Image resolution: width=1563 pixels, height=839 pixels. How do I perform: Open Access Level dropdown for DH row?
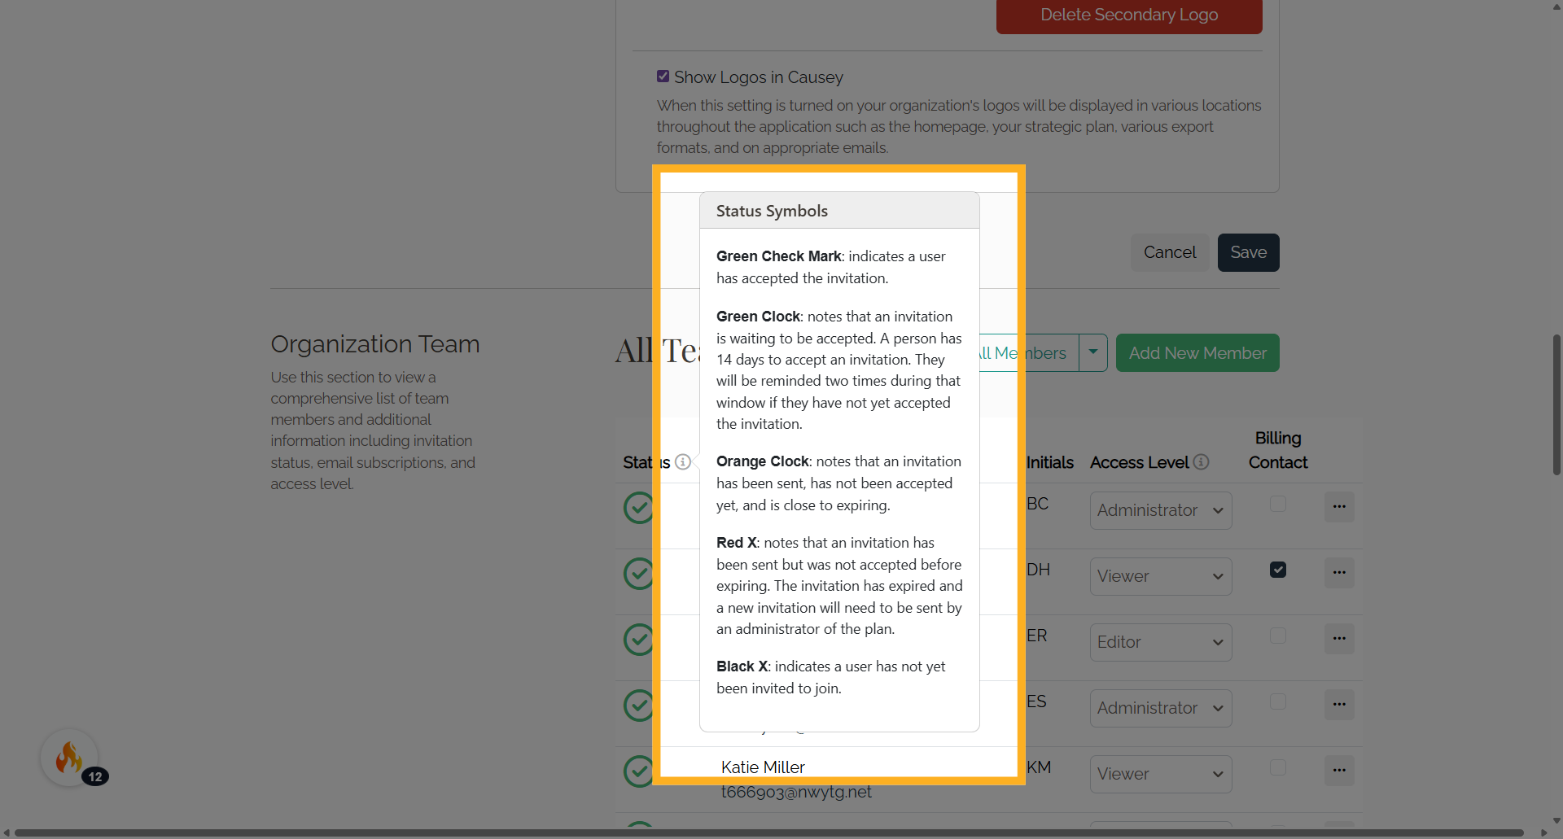click(x=1161, y=576)
